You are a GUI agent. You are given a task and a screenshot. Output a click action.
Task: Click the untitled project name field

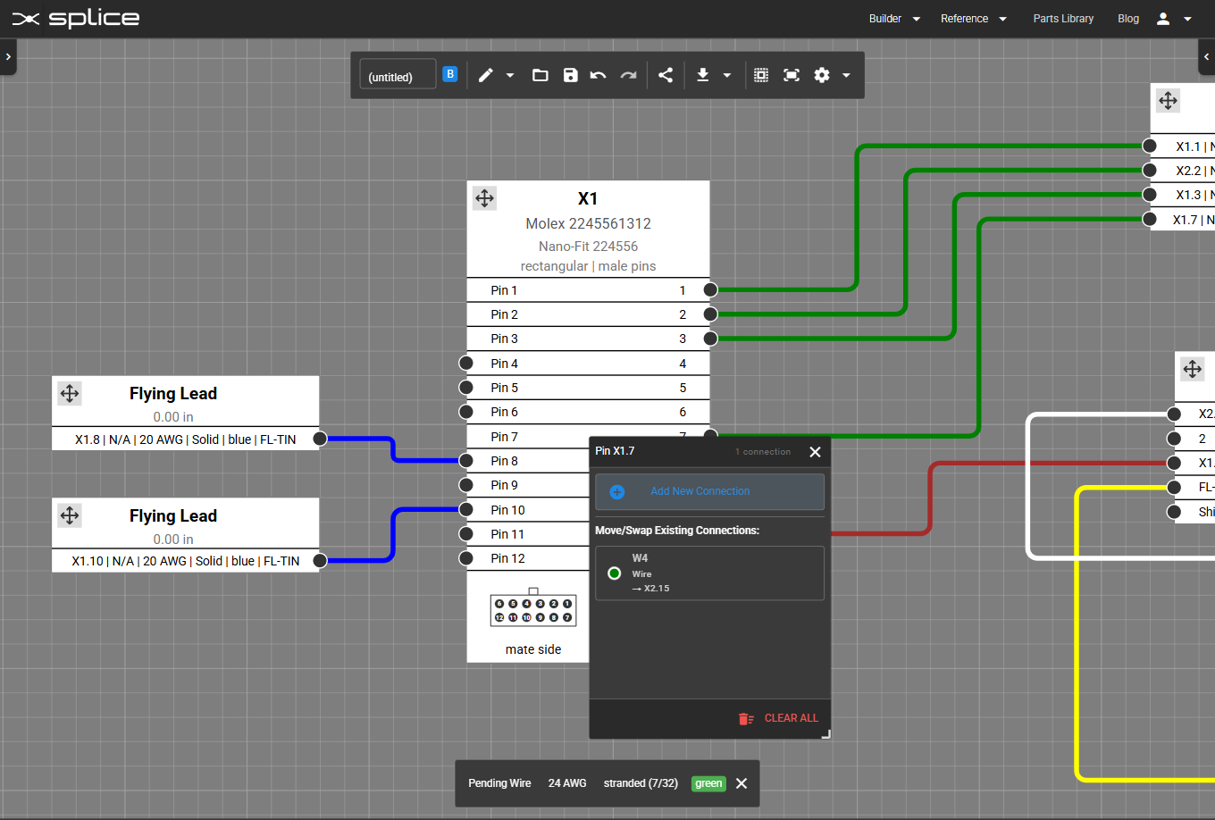coord(397,74)
